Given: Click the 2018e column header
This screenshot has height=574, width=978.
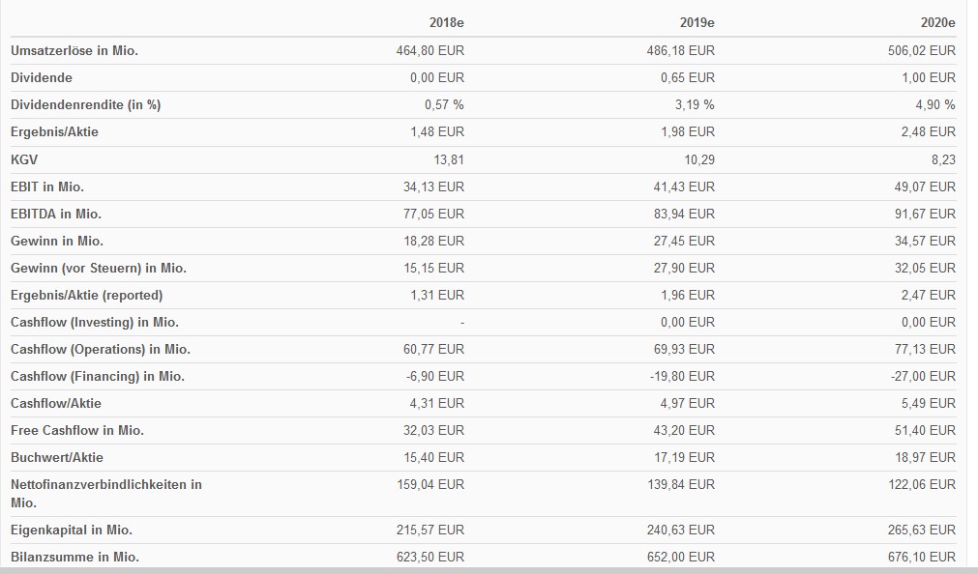Looking at the screenshot, I should (x=446, y=22).
